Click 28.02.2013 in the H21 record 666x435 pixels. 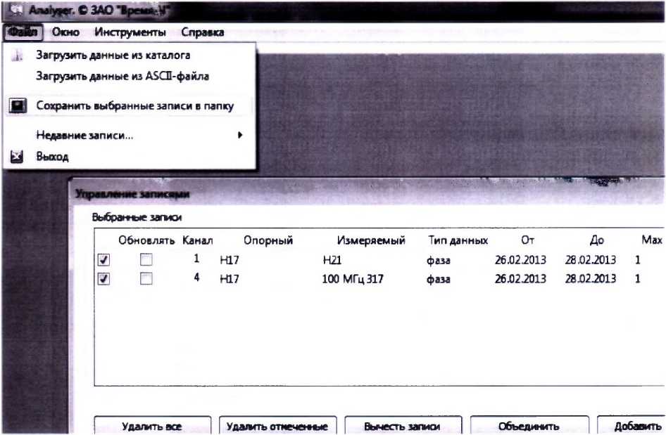point(591,259)
